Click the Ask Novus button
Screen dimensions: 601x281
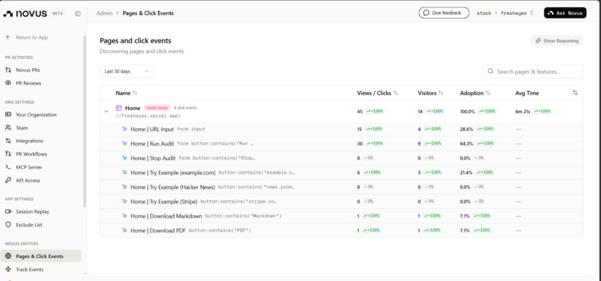(x=565, y=13)
